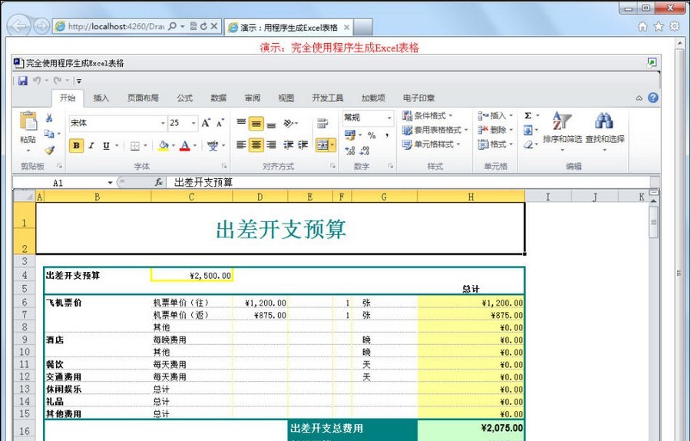Open the font name 宋体 dropdown
Image resolution: width=691 pixels, height=441 pixels.
click(x=163, y=123)
